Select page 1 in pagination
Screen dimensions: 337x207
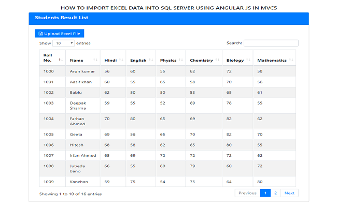coord(265,193)
